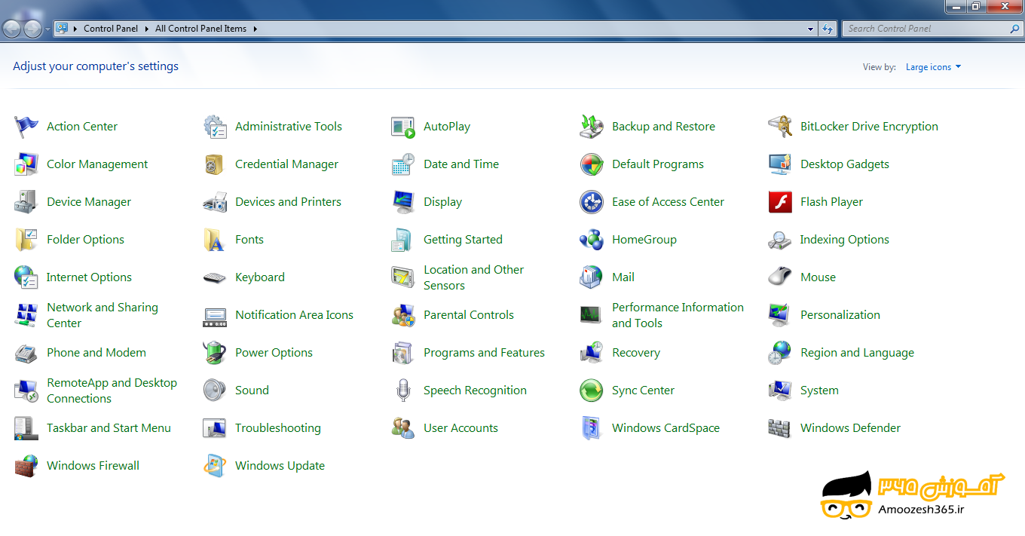The height and width of the screenshot is (536, 1025).
Task: Open Location and Other Sensors link
Action: [x=473, y=277]
